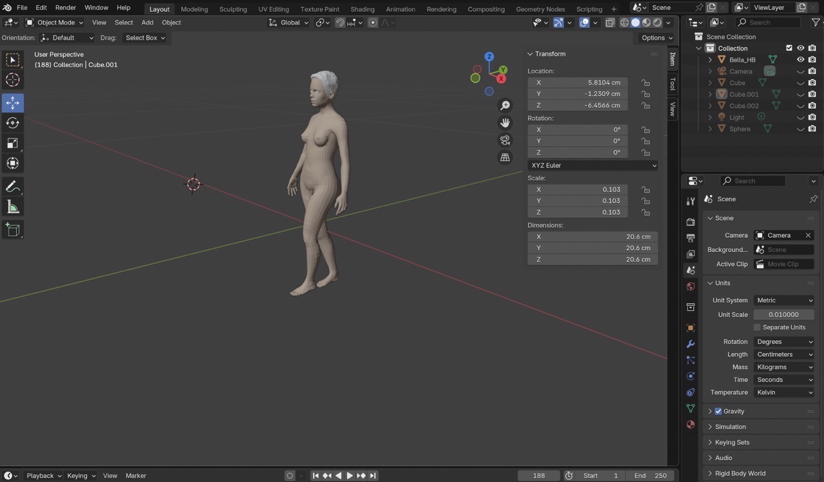Viewport: 824px width, 482px height.
Task: Open the Render menu
Action: pos(66,8)
